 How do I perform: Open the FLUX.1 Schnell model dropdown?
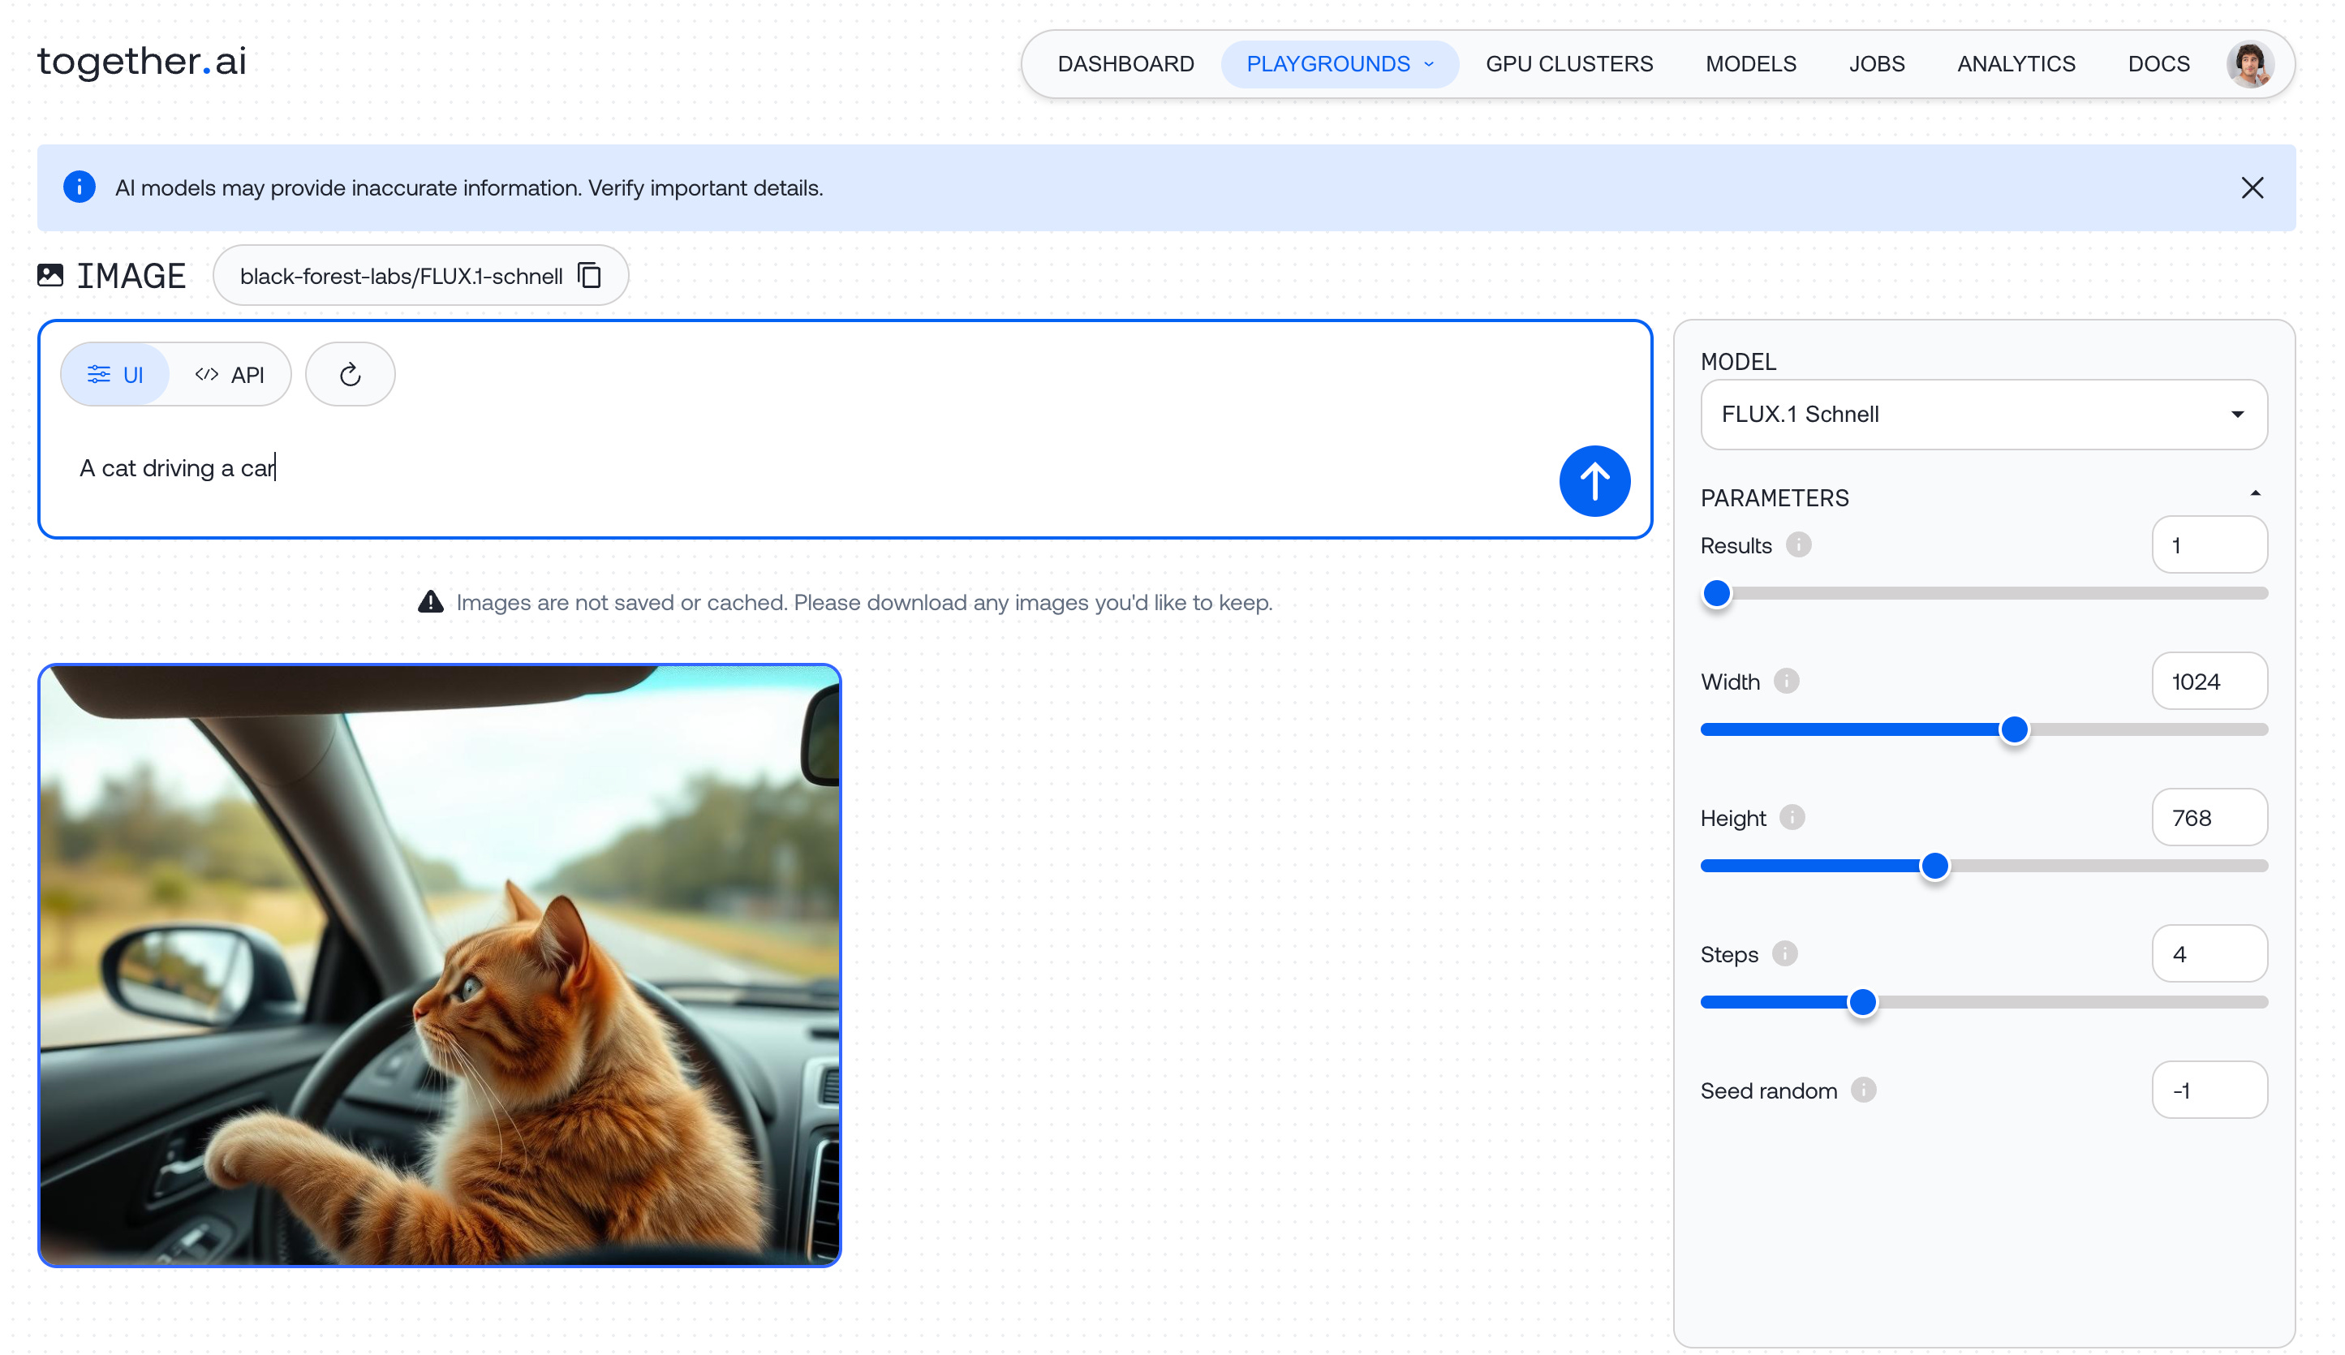pos(1983,414)
